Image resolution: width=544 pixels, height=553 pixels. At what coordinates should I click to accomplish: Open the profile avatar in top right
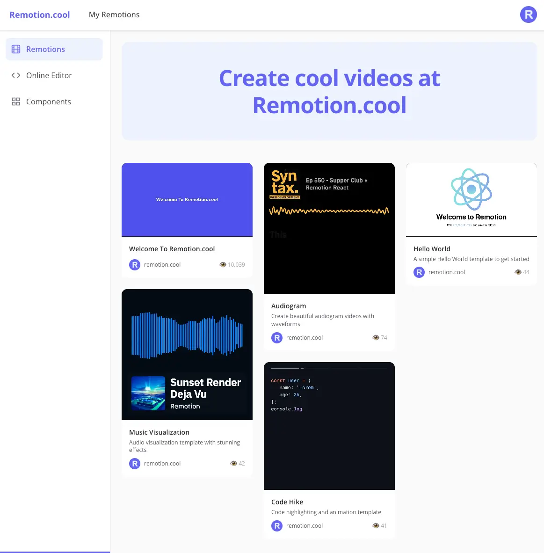pos(528,15)
